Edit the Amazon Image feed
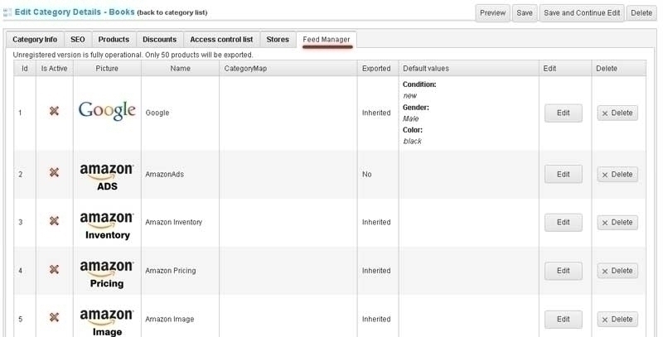Screen dimensions: 663x337 [x=564, y=320]
